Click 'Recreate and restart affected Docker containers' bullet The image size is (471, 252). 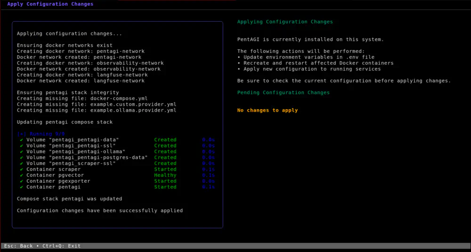[x=316, y=63]
